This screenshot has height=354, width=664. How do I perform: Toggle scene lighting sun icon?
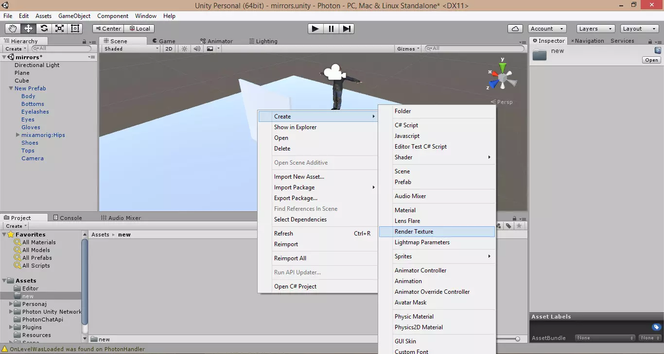point(184,49)
